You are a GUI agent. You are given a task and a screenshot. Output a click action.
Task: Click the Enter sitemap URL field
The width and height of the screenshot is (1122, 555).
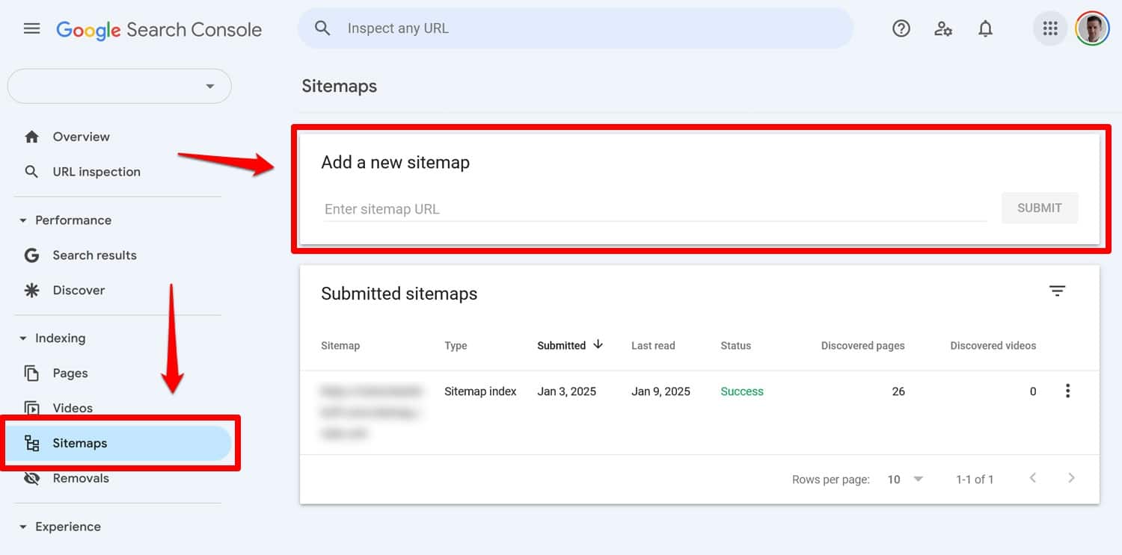pos(654,209)
